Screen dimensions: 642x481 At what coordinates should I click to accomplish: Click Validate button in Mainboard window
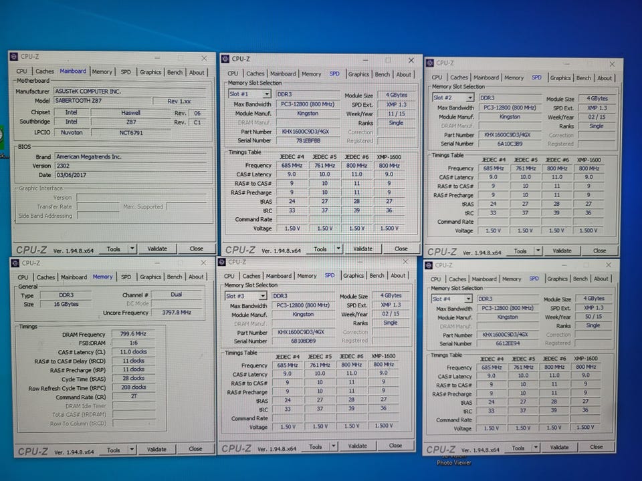click(x=157, y=249)
